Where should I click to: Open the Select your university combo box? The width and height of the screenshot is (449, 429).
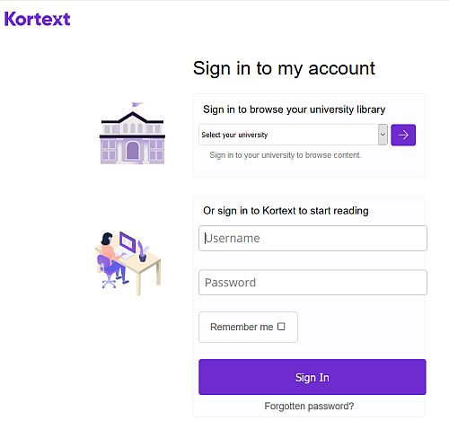[x=293, y=135]
